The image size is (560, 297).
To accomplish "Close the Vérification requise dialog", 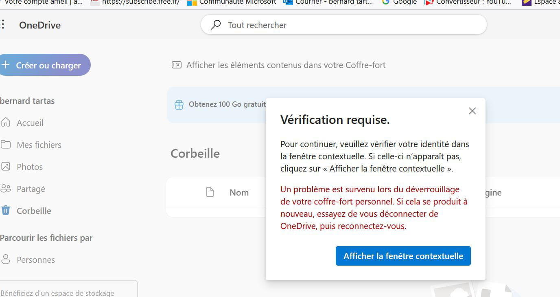I will pos(472,111).
